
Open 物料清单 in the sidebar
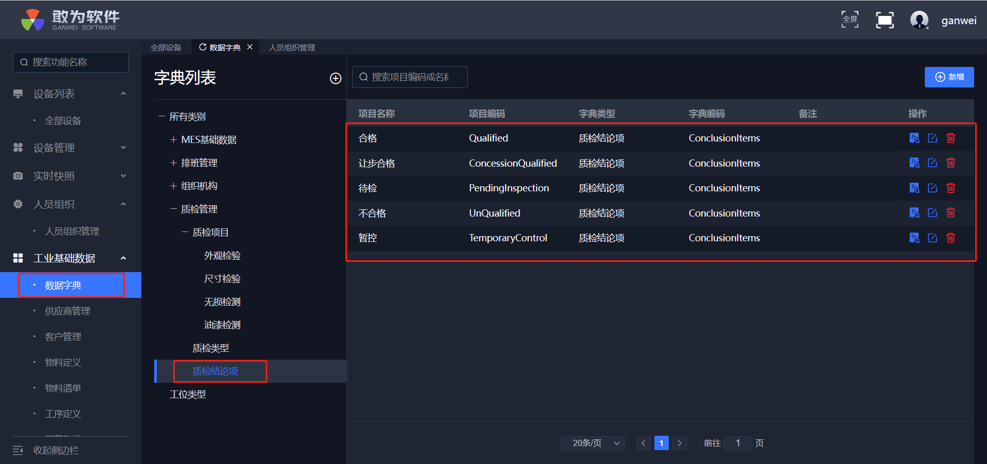[63, 388]
